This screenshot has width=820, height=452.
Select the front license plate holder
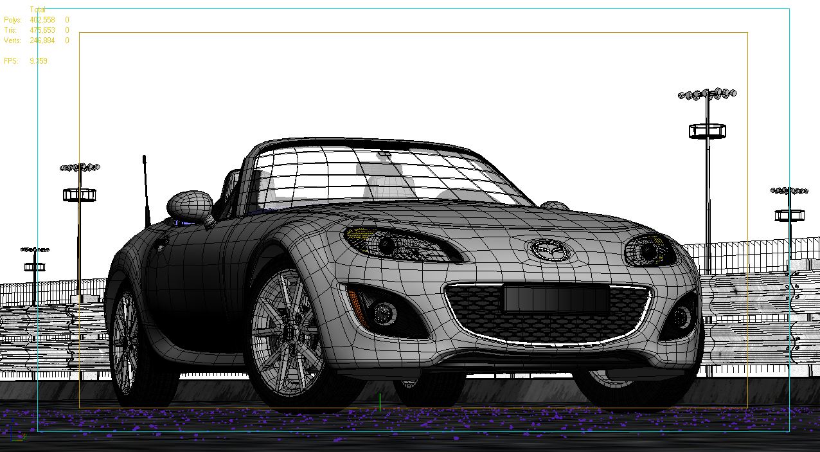click(556, 299)
